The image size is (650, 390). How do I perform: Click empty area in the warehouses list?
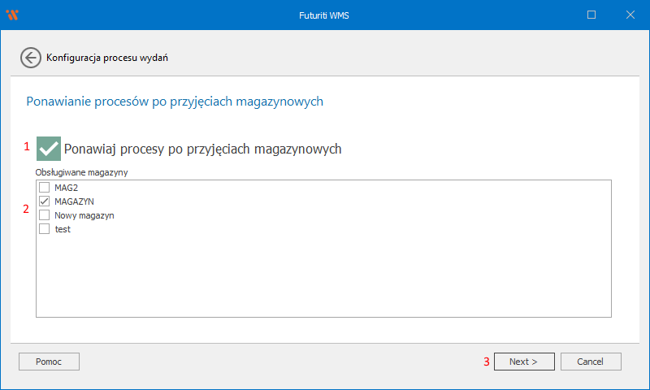pyautogui.click(x=325, y=276)
